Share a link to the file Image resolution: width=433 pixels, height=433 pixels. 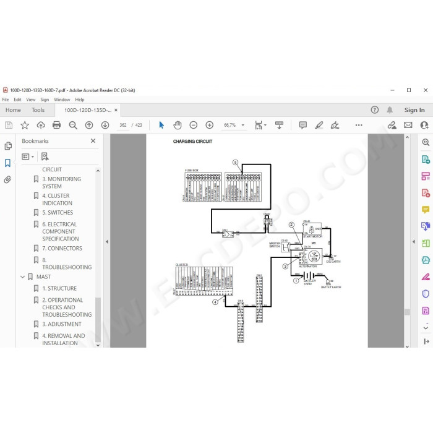pyautogui.click(x=392, y=125)
